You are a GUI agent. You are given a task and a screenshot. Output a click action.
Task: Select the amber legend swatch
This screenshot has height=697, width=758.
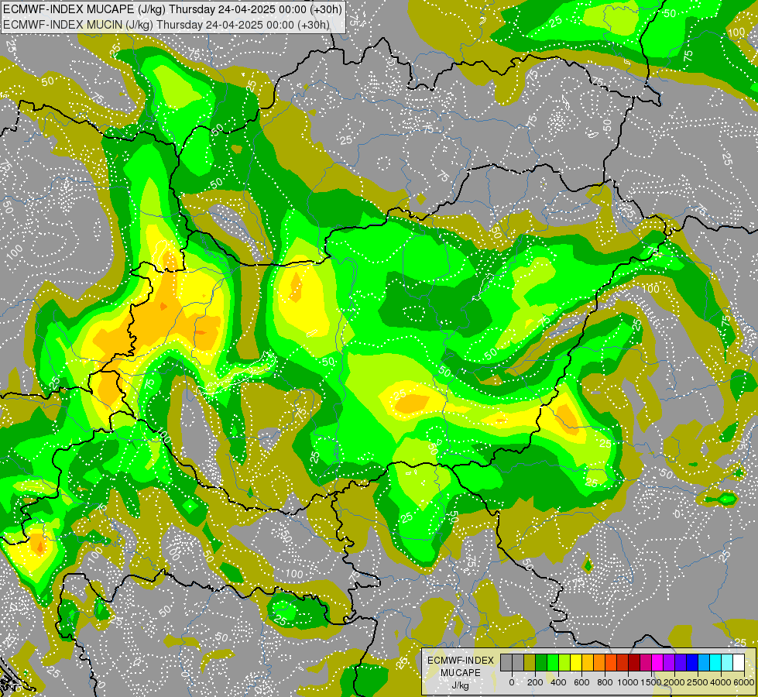tap(588, 663)
